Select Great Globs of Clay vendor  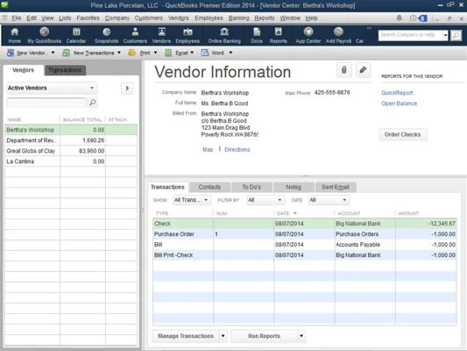(71, 151)
